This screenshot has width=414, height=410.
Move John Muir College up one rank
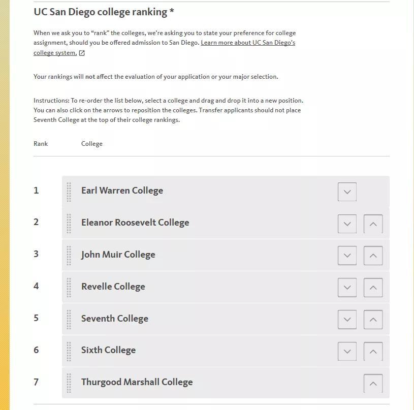[373, 256]
